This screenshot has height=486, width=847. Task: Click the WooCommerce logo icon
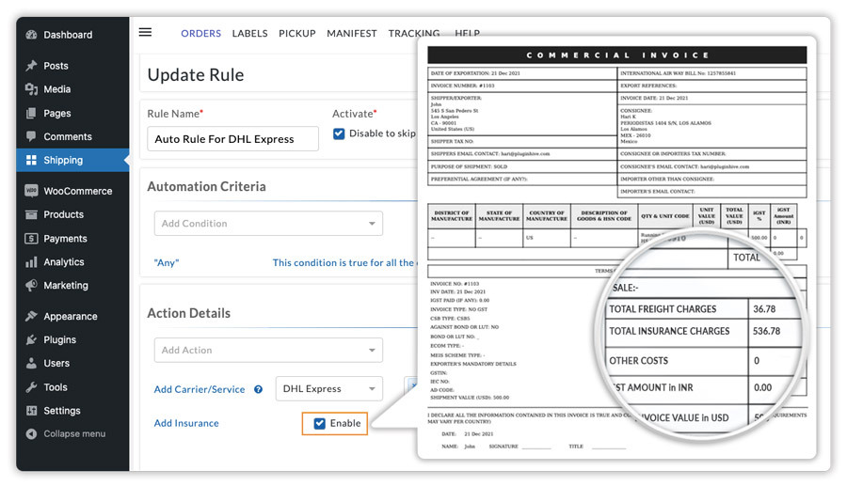point(31,191)
